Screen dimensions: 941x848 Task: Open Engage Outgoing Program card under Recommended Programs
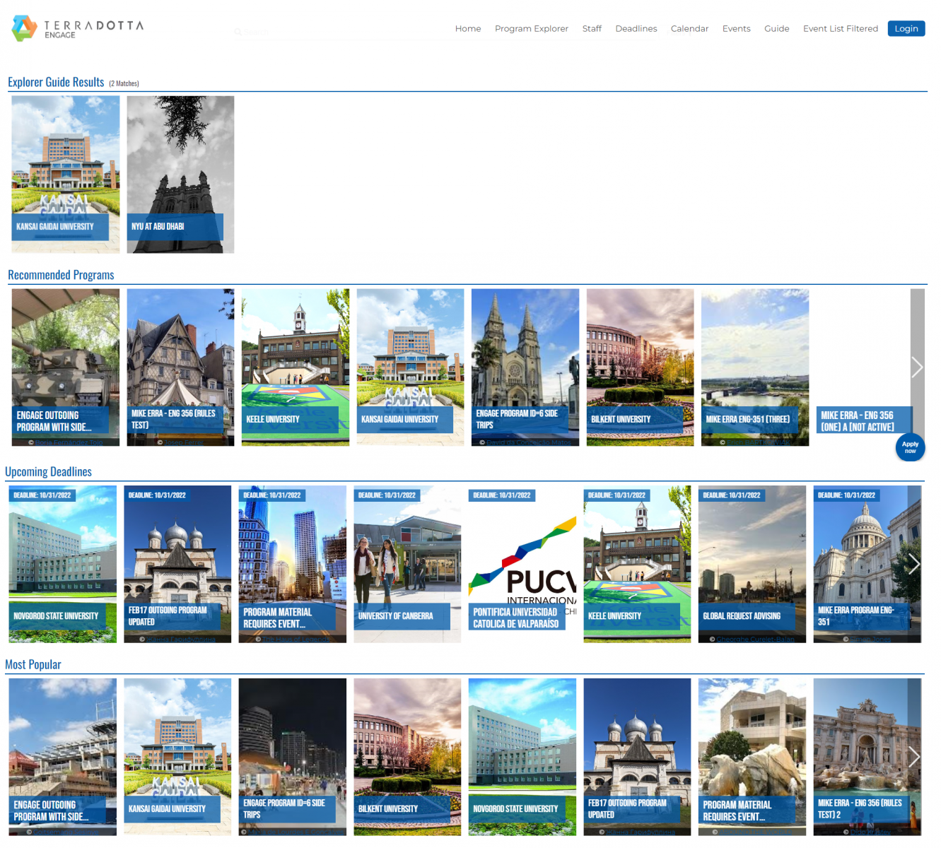(x=66, y=367)
